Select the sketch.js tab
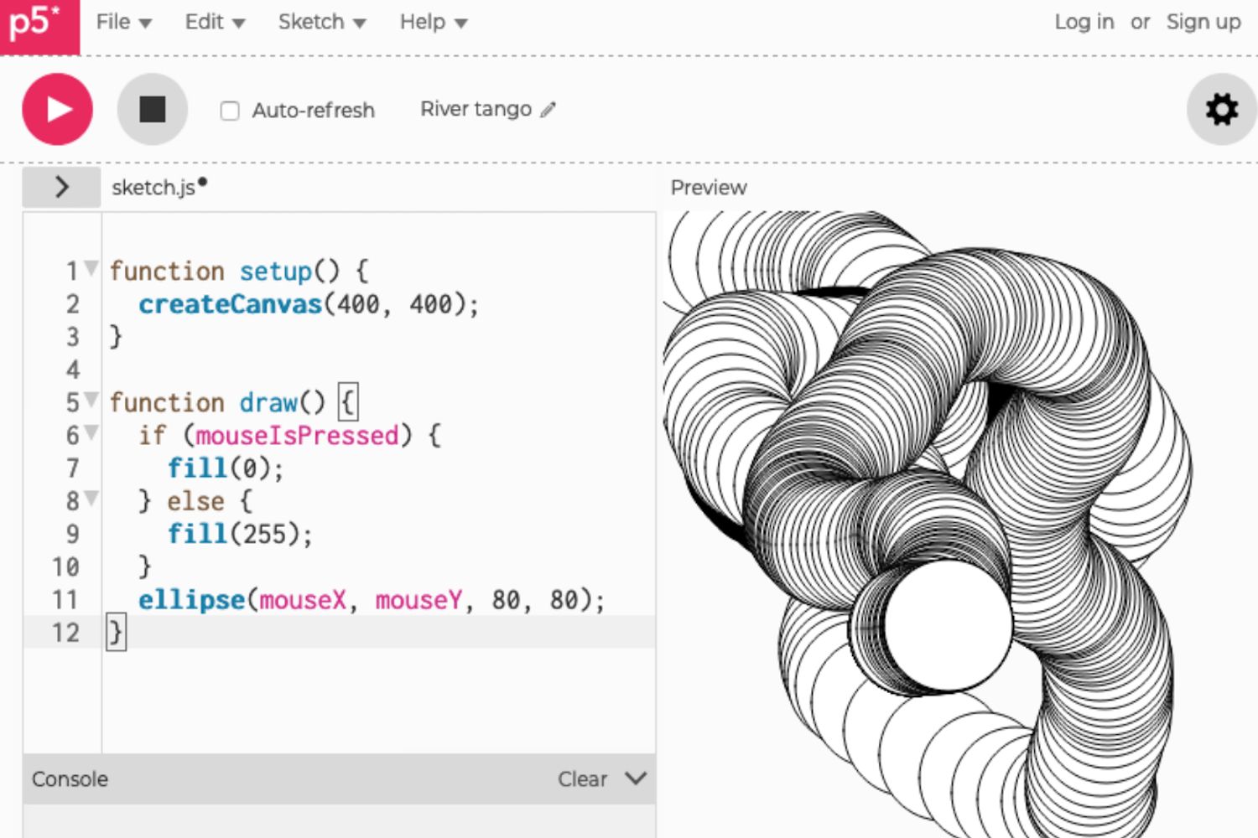 tap(155, 187)
